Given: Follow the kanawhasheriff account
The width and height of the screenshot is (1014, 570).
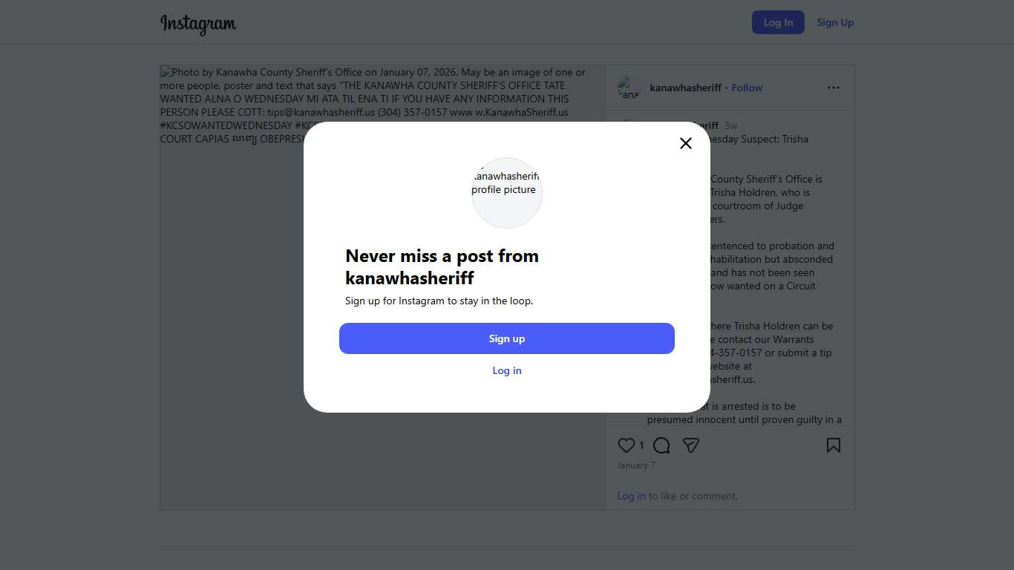Looking at the screenshot, I should coord(747,88).
